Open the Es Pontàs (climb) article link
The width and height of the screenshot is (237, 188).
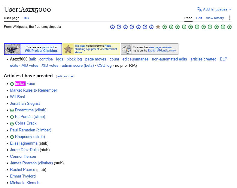pos(30,117)
